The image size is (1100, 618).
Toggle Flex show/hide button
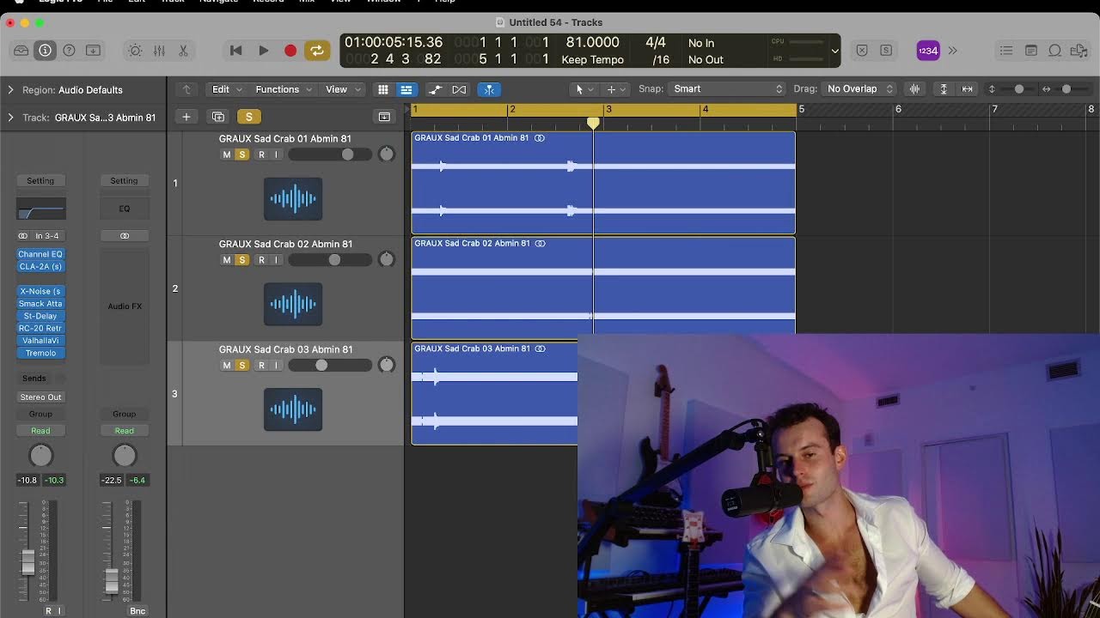pos(459,89)
